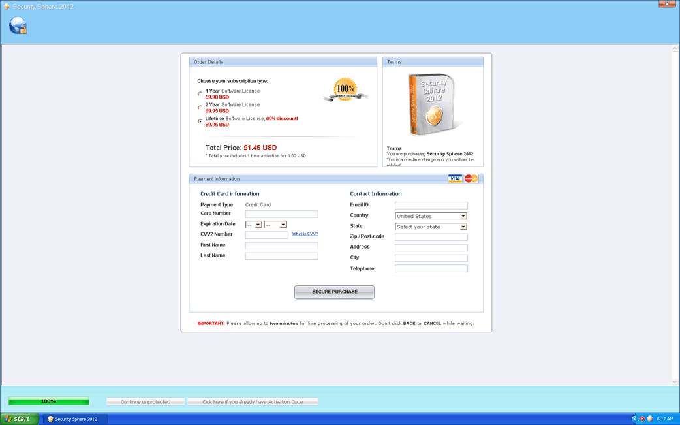Open the Windows Start menu
Viewport: 680px width, 425px height.
point(16,418)
